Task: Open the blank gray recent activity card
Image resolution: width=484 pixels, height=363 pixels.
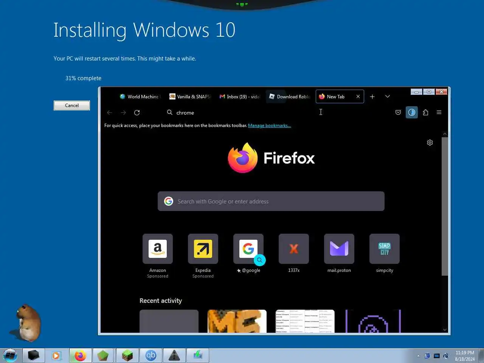Action: pos(169,321)
